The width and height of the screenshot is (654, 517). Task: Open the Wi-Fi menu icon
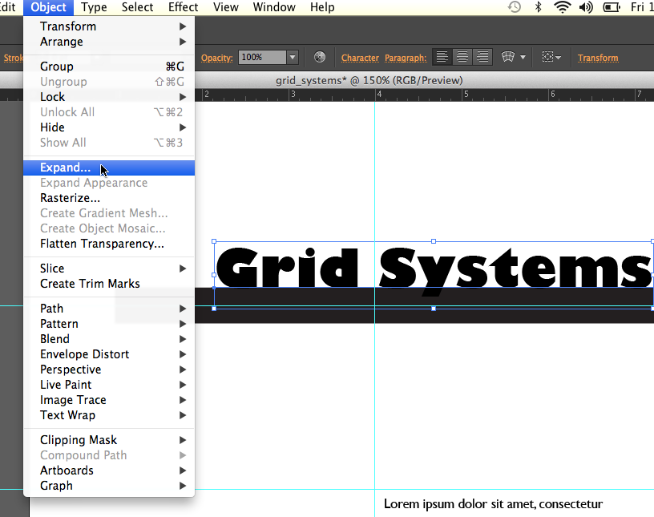[562, 7]
